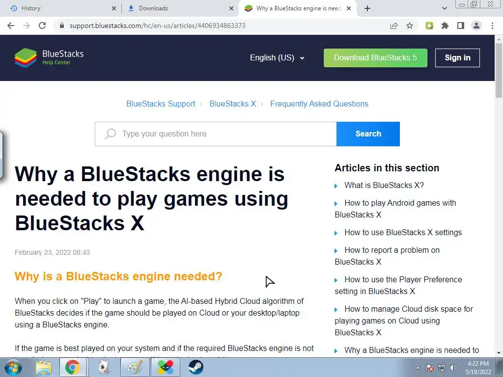Viewport: 503px width, 377px height.
Task: Open the Windows Start menu
Action: (13, 367)
